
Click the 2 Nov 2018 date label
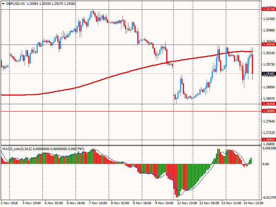(x=9, y=203)
